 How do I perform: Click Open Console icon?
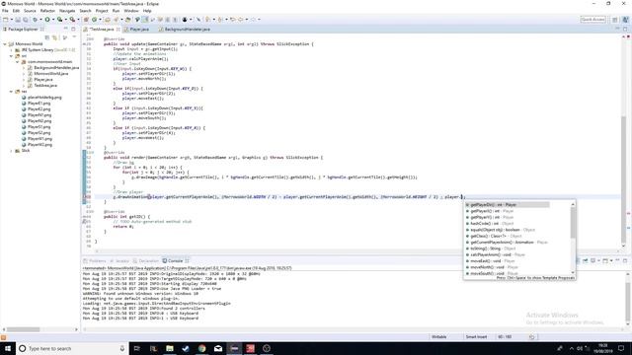(x=605, y=260)
